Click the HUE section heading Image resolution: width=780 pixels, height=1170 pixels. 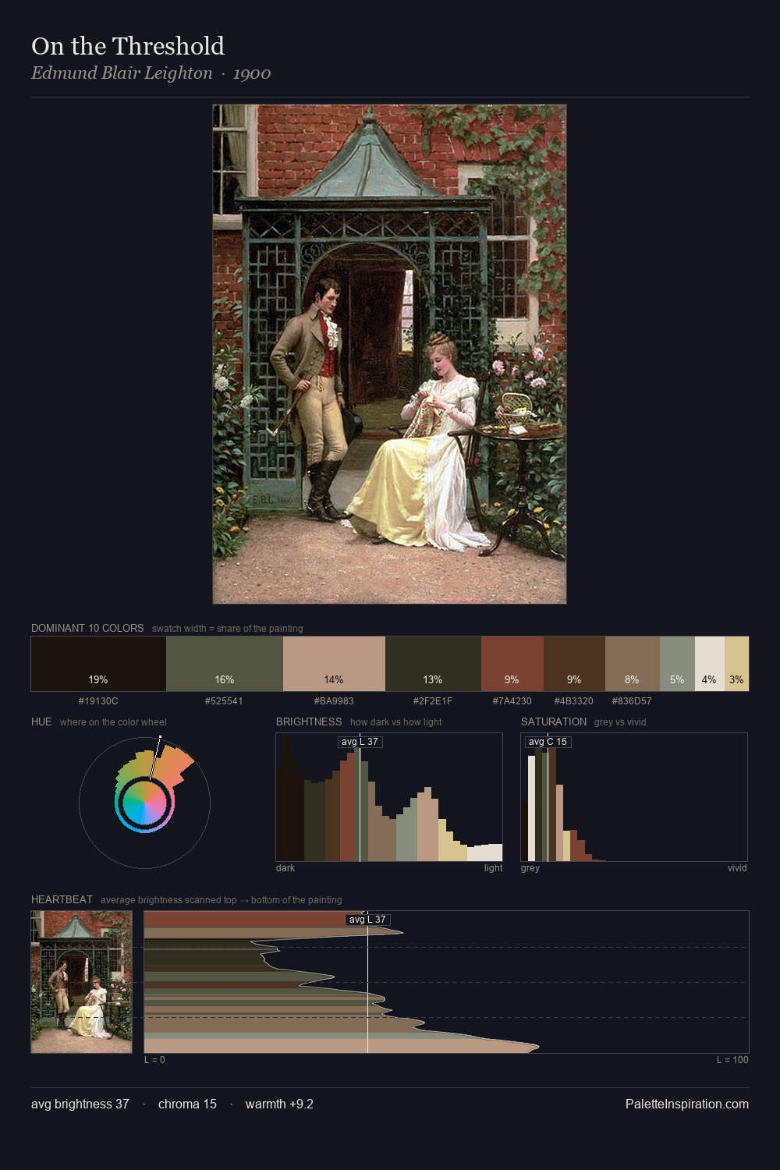[x=41, y=721]
